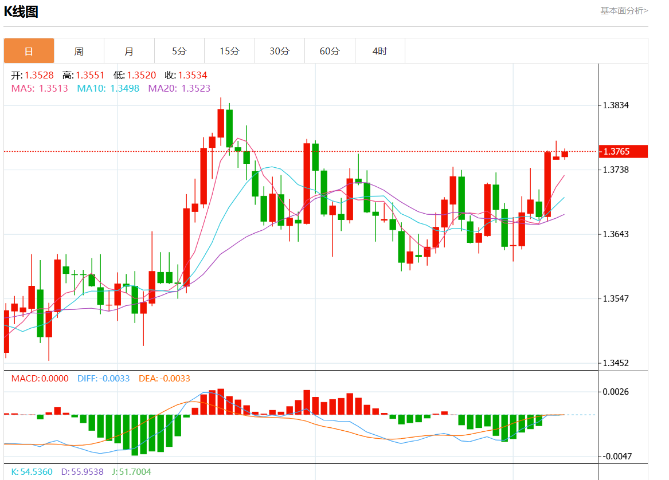Open the 15分 interval tab
The image size is (669, 480).
[229, 51]
